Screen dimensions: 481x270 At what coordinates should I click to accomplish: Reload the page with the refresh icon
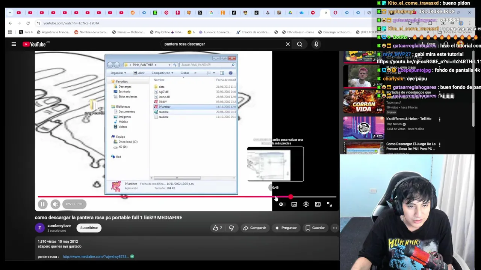[28, 23]
